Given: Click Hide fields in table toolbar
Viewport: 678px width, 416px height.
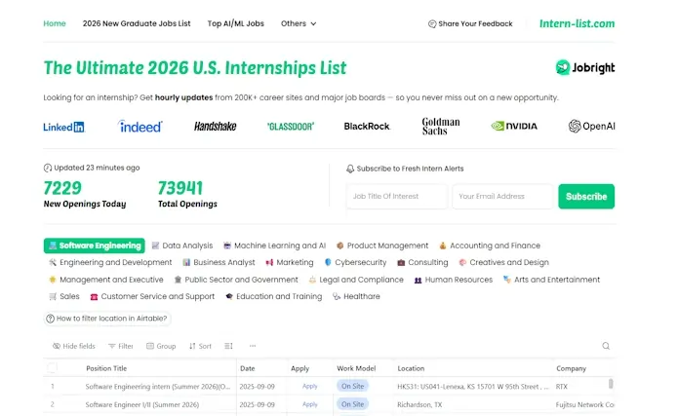Looking at the screenshot, I should tap(73, 346).
